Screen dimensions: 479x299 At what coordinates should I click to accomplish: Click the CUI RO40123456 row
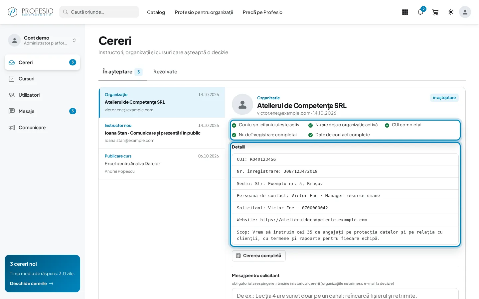tap(345, 159)
